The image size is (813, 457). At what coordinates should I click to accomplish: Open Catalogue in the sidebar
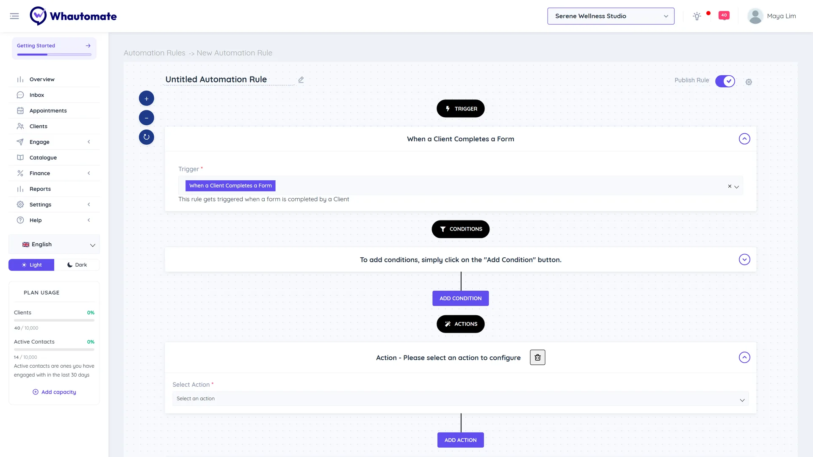(54, 157)
